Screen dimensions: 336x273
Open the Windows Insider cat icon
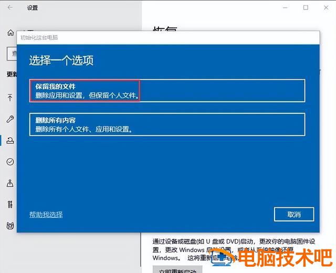(10, 226)
